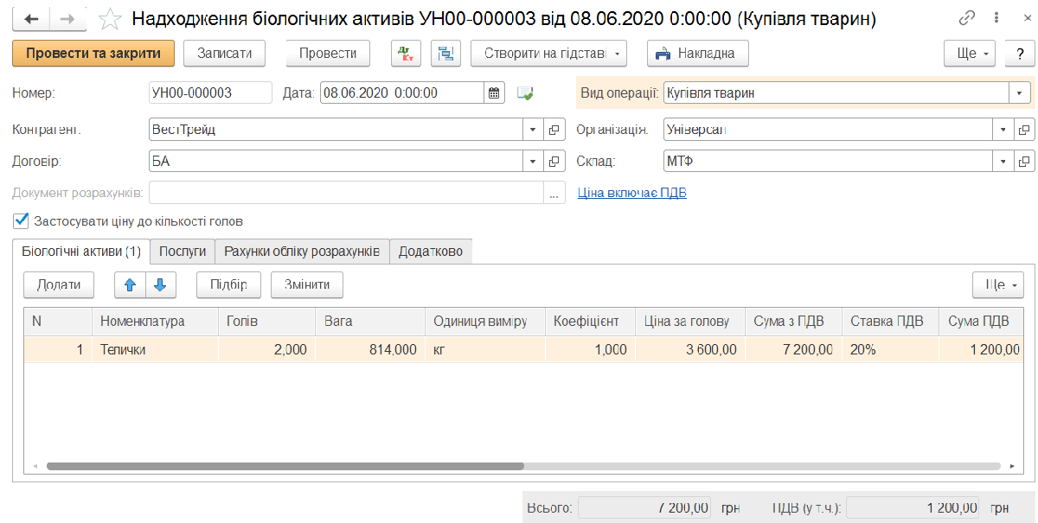This screenshot has height=523, width=1038.
Task: Open Створити на підставі dropdown
Action: (x=548, y=54)
